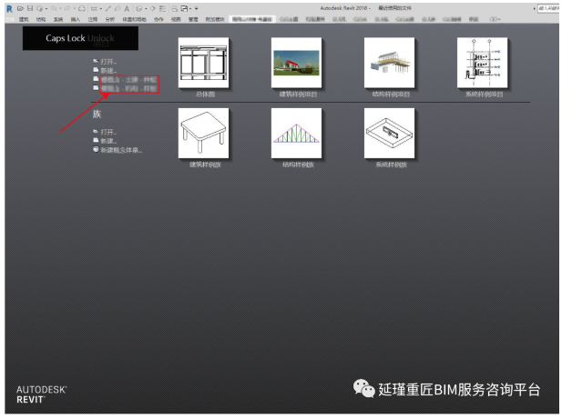Click 打开... under the 族 section

[x=108, y=132]
